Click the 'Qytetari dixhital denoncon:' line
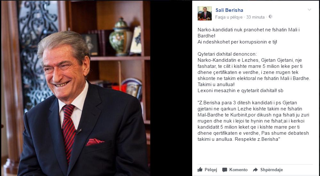 [x=227, y=54]
